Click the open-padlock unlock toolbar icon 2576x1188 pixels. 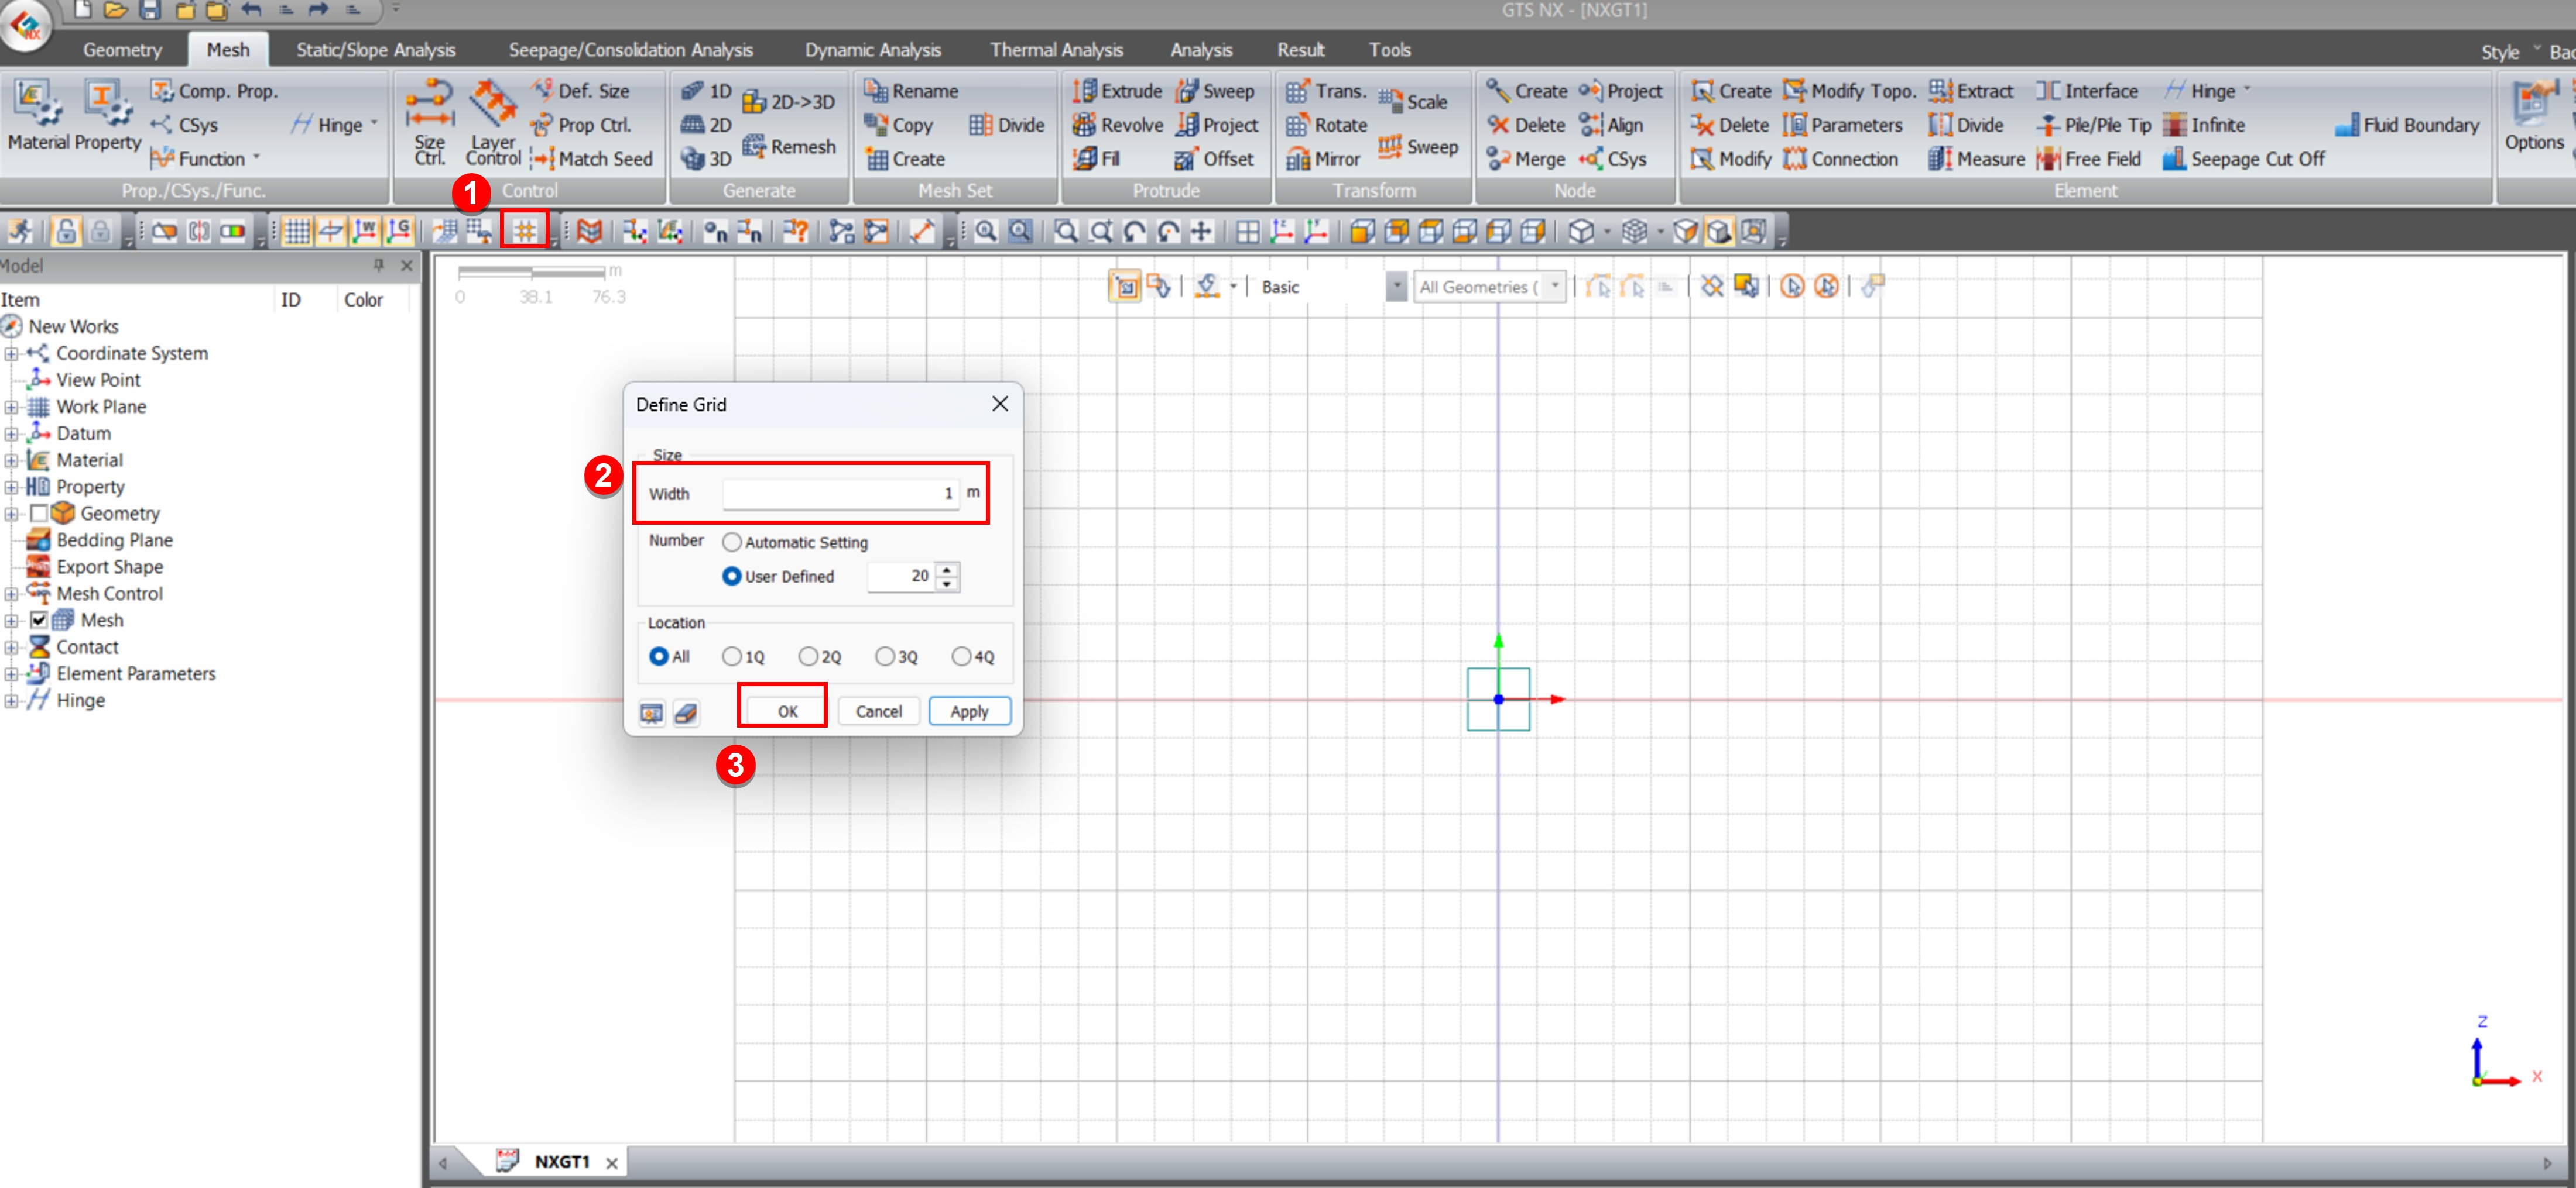coord(66,232)
